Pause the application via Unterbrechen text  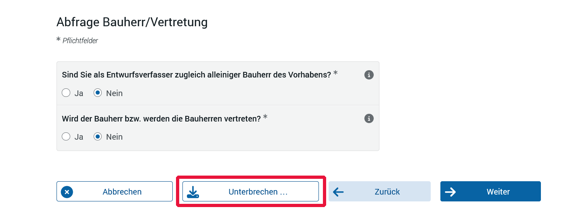click(x=258, y=192)
